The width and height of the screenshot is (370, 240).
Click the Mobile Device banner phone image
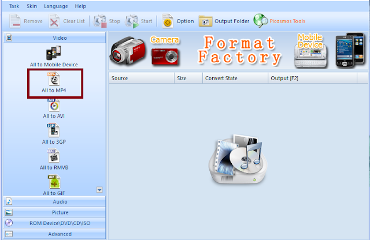pyautogui.click(x=311, y=57)
